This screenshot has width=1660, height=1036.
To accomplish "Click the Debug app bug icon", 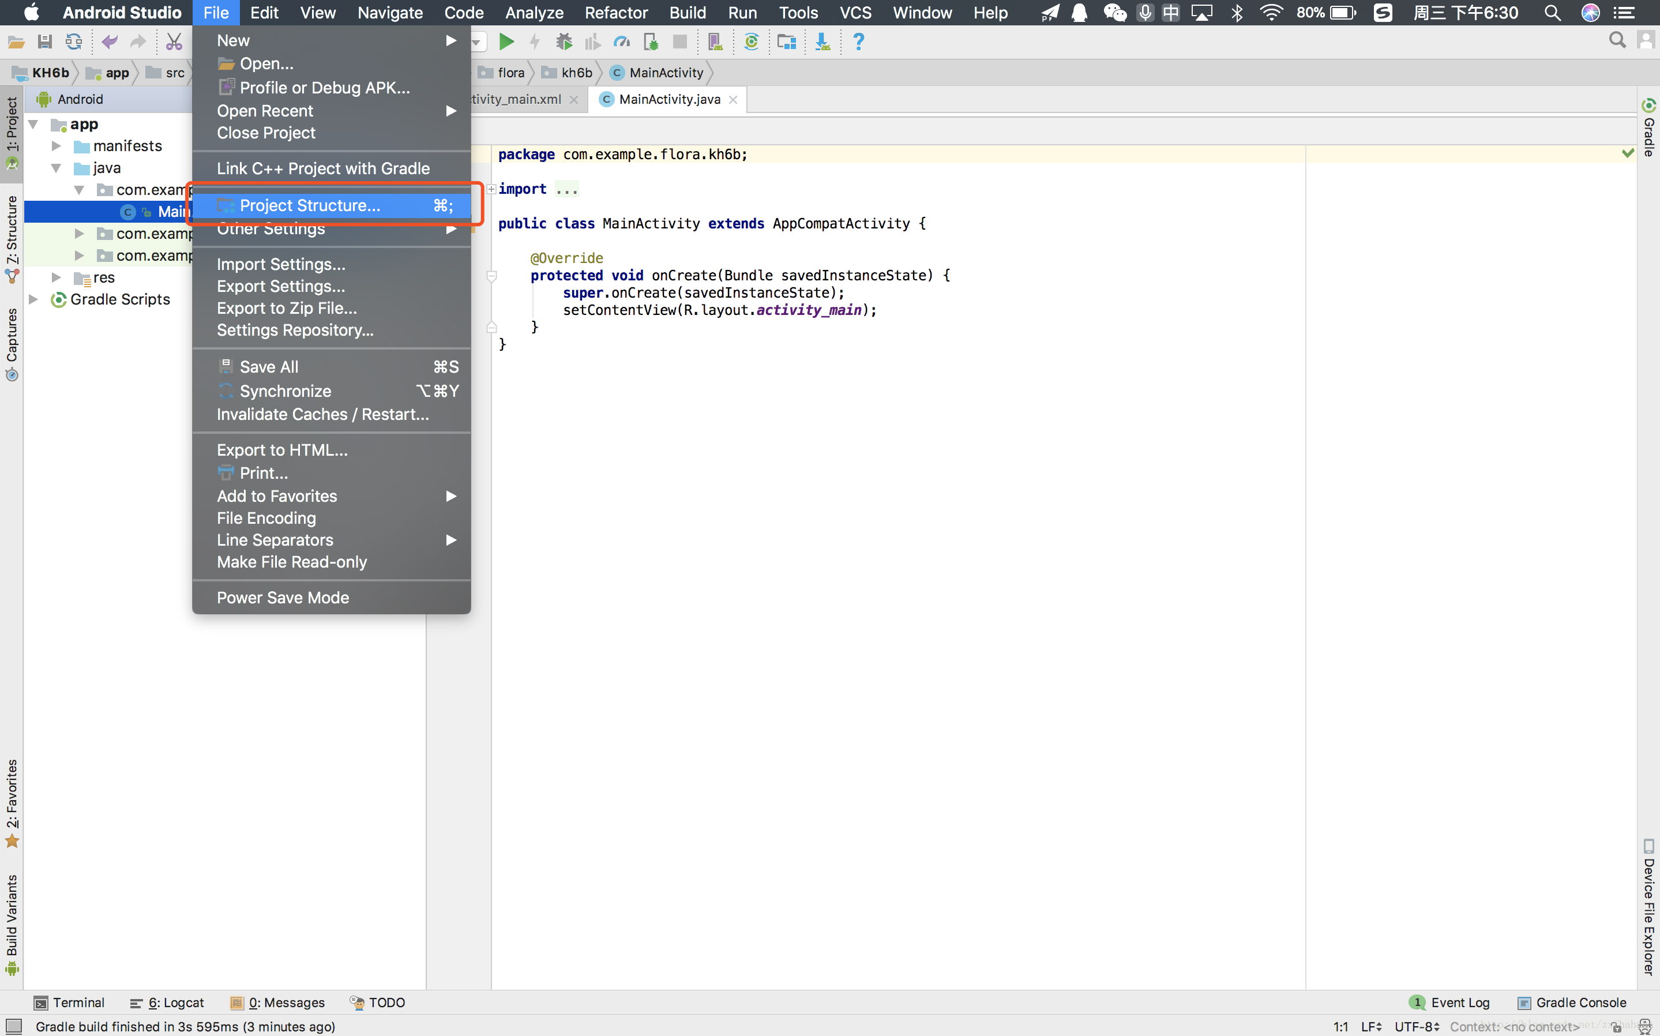I will (x=564, y=43).
